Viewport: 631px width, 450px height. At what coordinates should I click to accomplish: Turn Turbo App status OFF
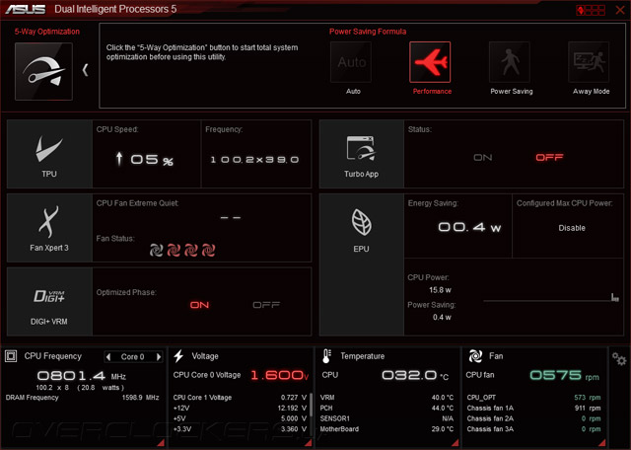pyautogui.click(x=549, y=158)
